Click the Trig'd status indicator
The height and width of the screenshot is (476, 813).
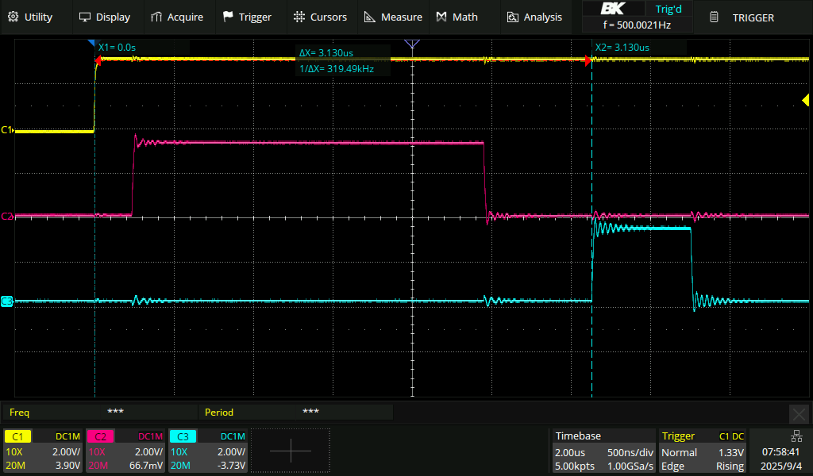[x=669, y=10]
